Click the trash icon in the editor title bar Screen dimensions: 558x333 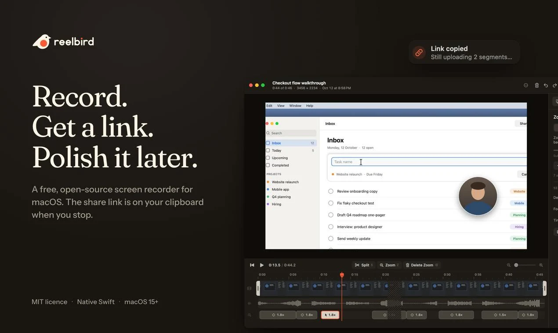[x=536, y=85]
